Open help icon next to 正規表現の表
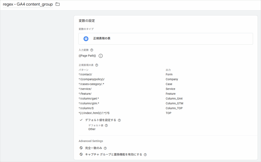Screen dimensions: 261x162 97,65
